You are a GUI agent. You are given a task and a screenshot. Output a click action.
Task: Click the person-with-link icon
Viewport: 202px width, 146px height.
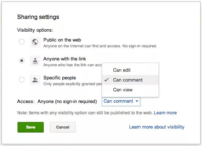click(35, 61)
